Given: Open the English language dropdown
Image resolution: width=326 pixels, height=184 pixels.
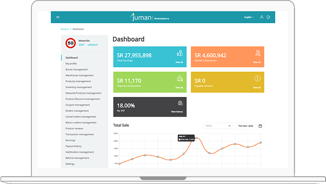Looking at the screenshot, I should (x=249, y=17).
